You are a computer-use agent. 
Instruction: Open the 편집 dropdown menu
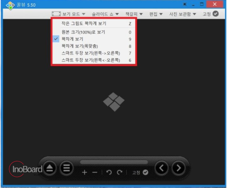156,14
